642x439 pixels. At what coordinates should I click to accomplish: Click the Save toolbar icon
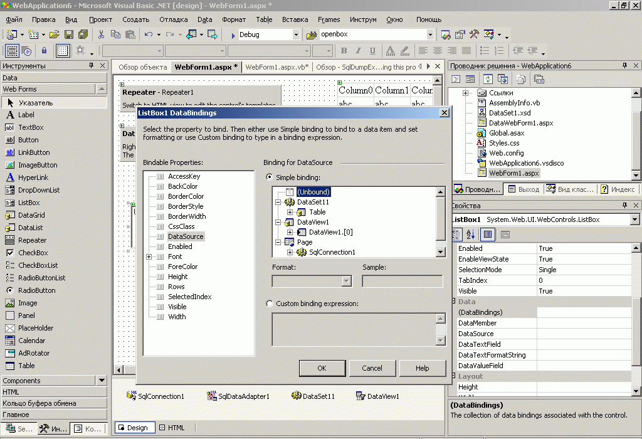69,35
